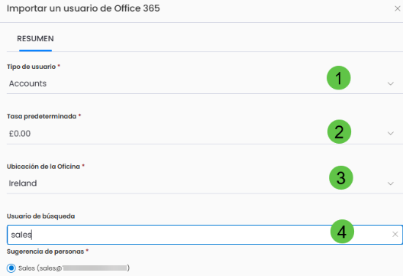Clear the search user field

395,234
